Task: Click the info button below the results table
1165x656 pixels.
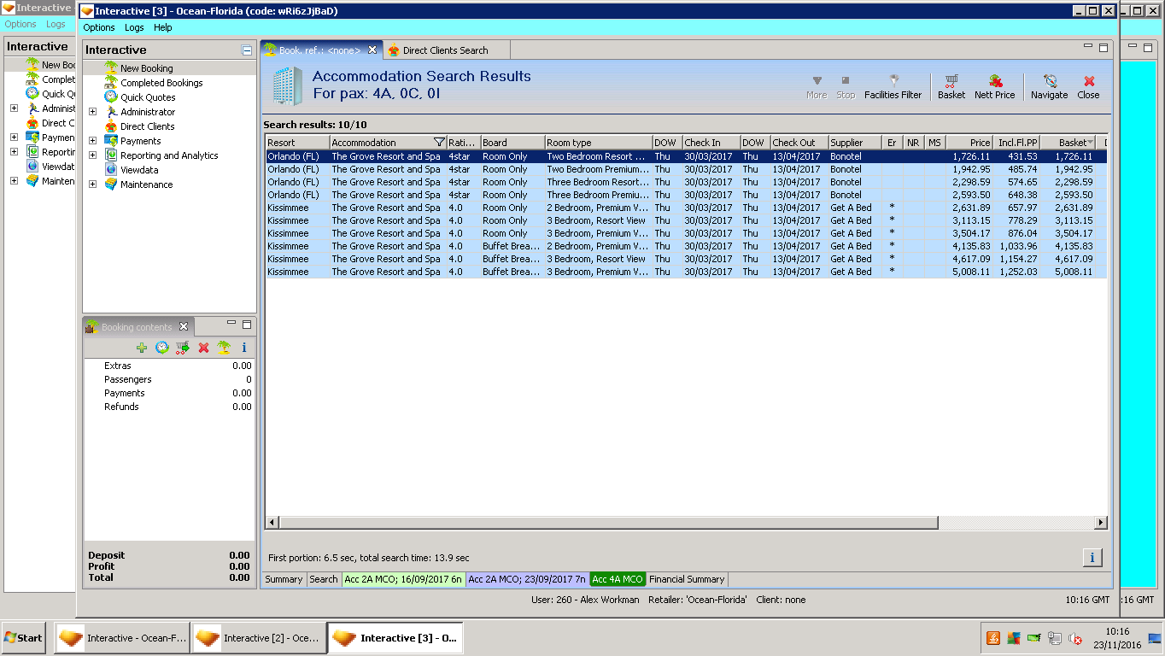Action: point(1092,558)
